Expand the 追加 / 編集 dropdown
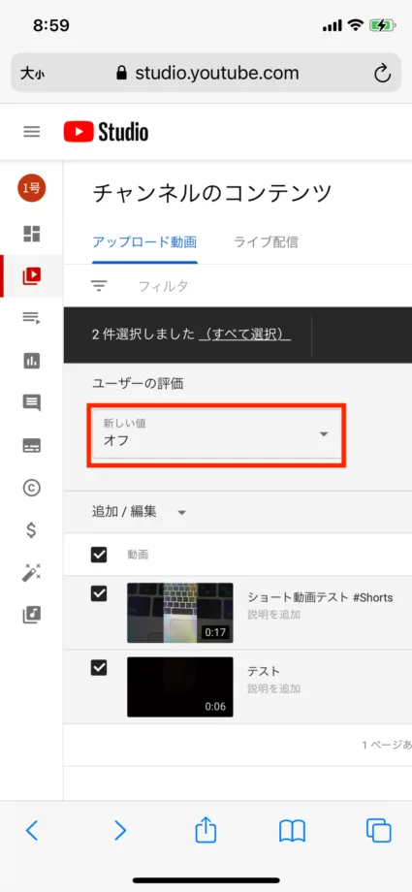The width and height of the screenshot is (412, 892). coord(140,512)
